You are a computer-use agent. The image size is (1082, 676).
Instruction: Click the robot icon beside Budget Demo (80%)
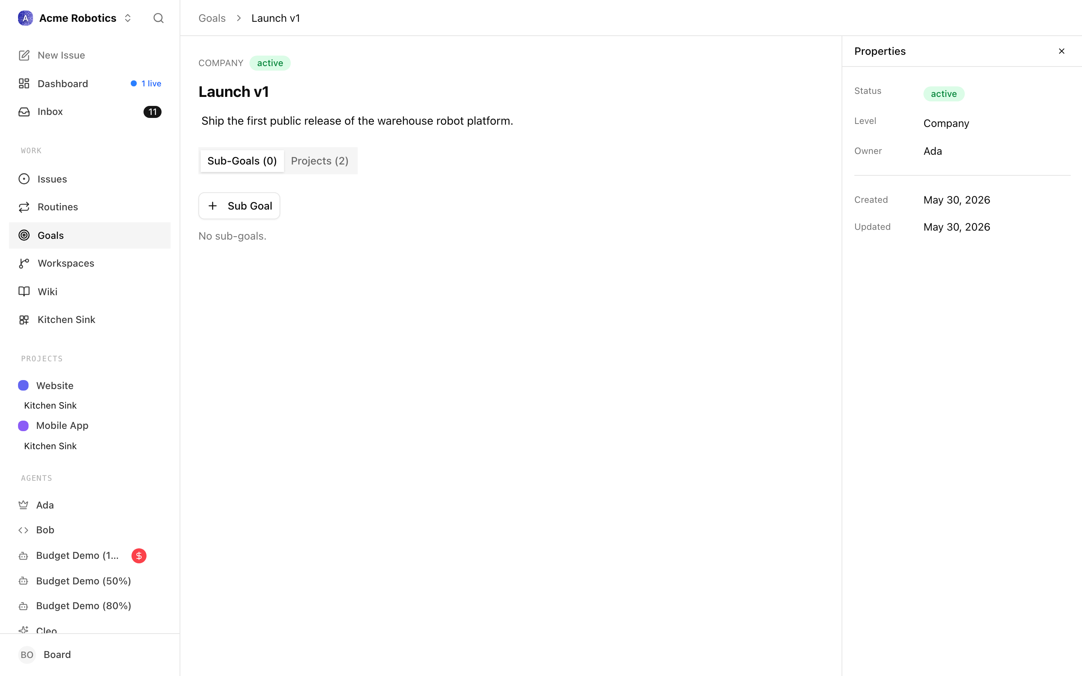point(23,606)
